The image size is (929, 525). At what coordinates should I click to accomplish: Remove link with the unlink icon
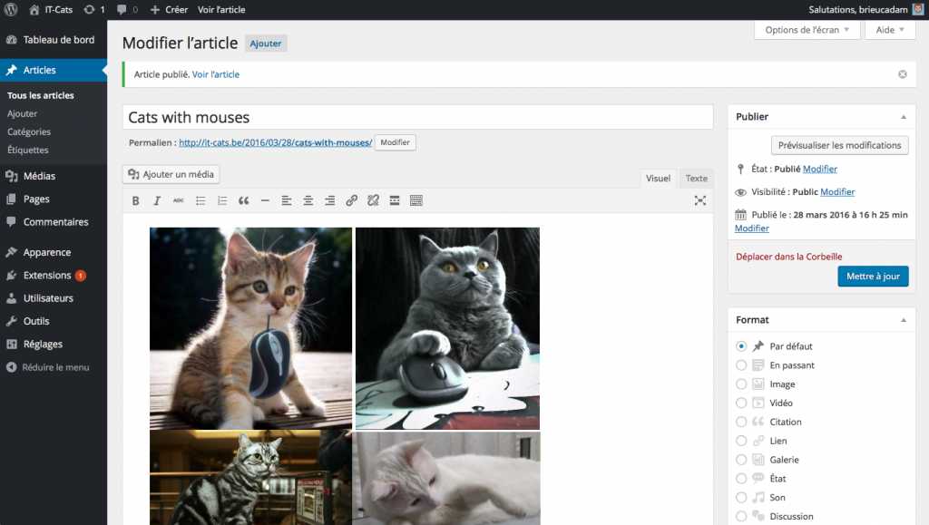click(x=373, y=200)
